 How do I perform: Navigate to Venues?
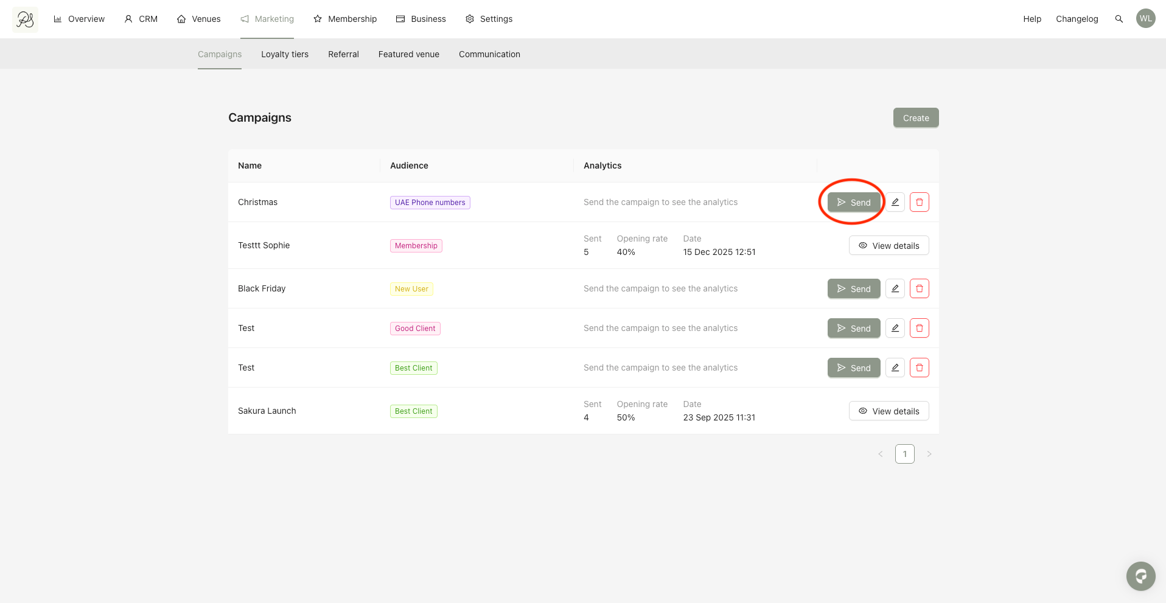pos(199,19)
